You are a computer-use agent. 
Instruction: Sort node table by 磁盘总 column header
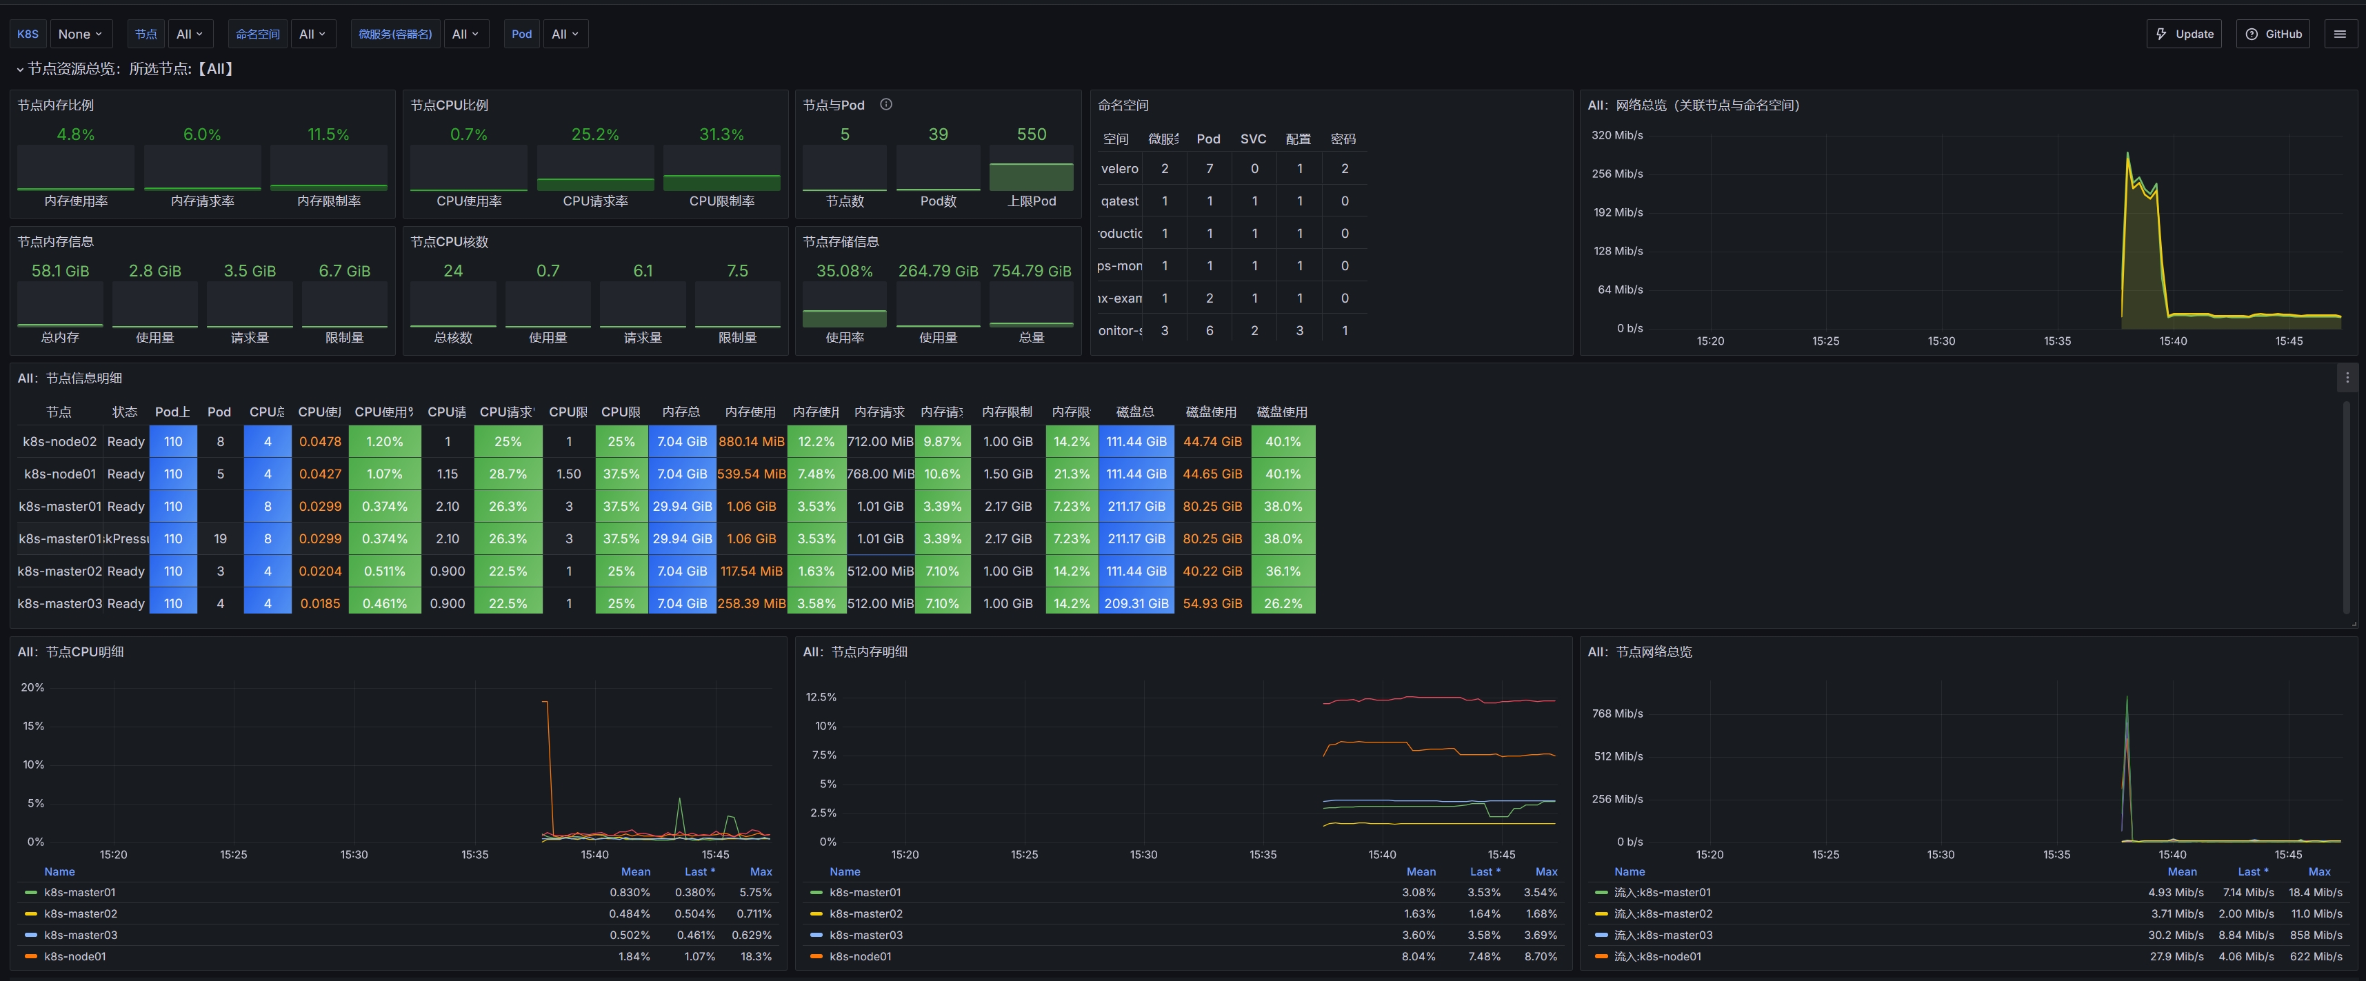click(1135, 412)
